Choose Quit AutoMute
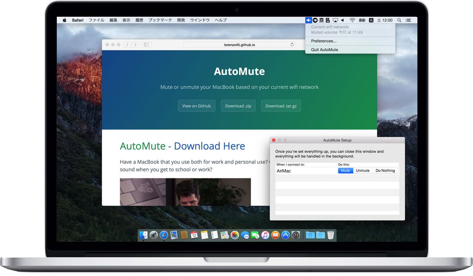Viewport: 473px width, 276px height. (x=350, y=50)
